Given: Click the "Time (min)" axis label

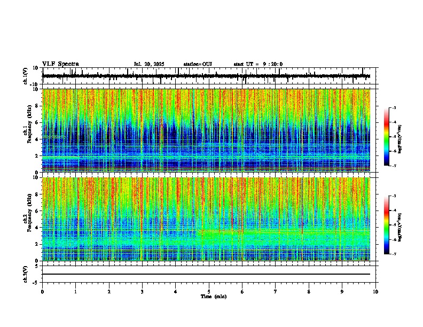Looking at the screenshot, I should pyautogui.click(x=214, y=297).
